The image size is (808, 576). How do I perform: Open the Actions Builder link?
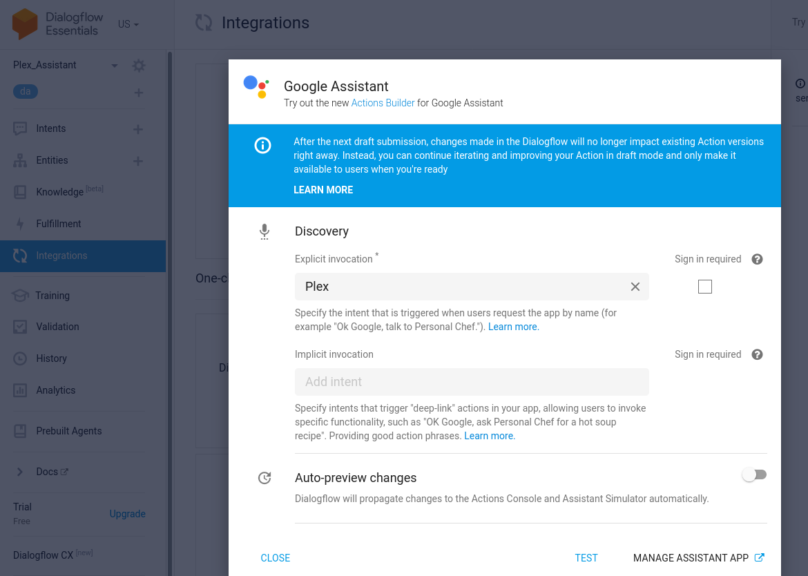[383, 102]
